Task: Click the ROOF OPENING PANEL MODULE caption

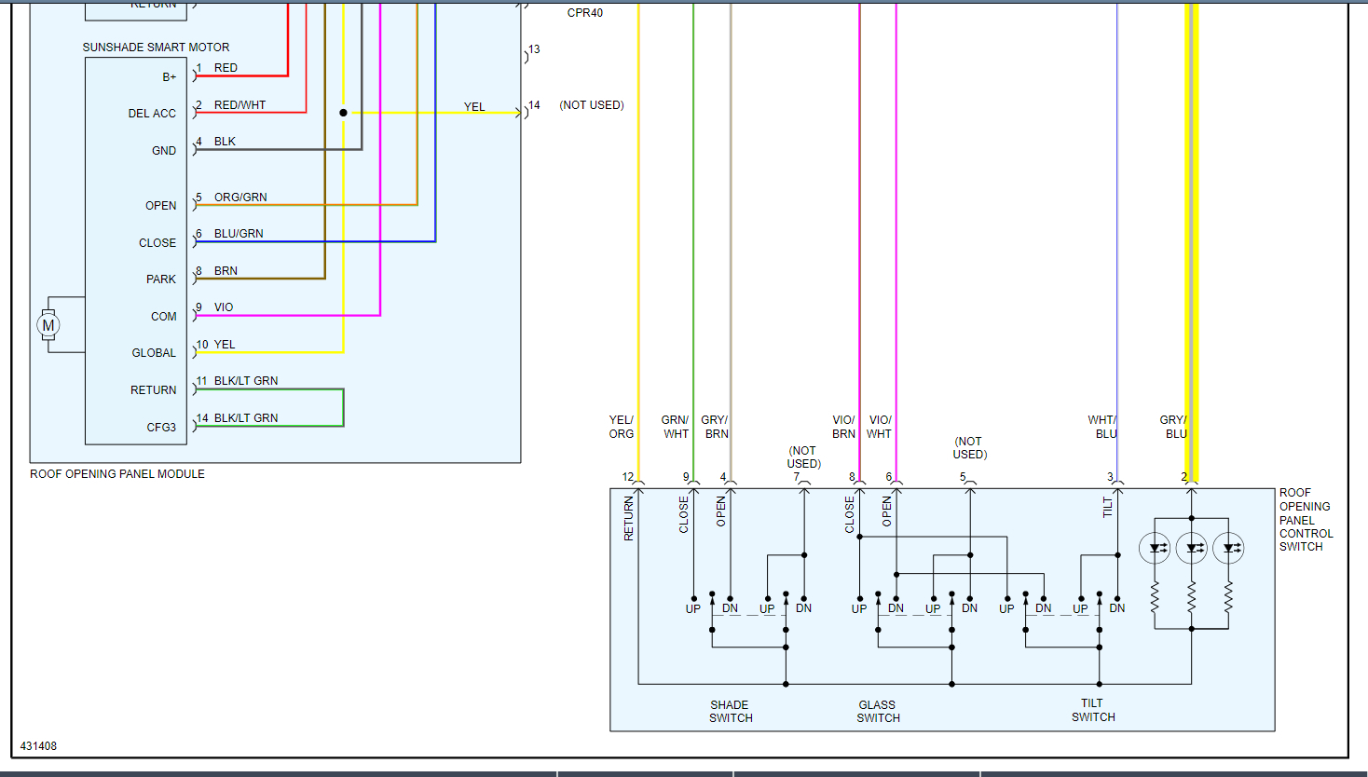Action: click(117, 474)
